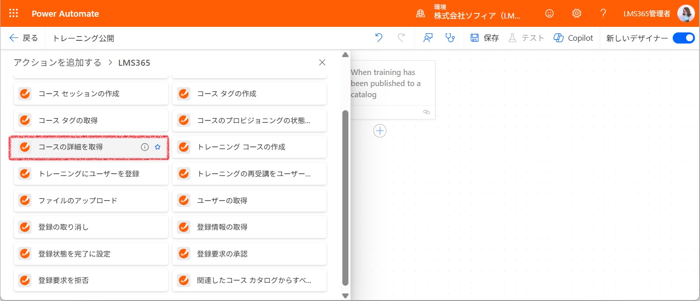Go back with 戻る button

tap(24, 38)
